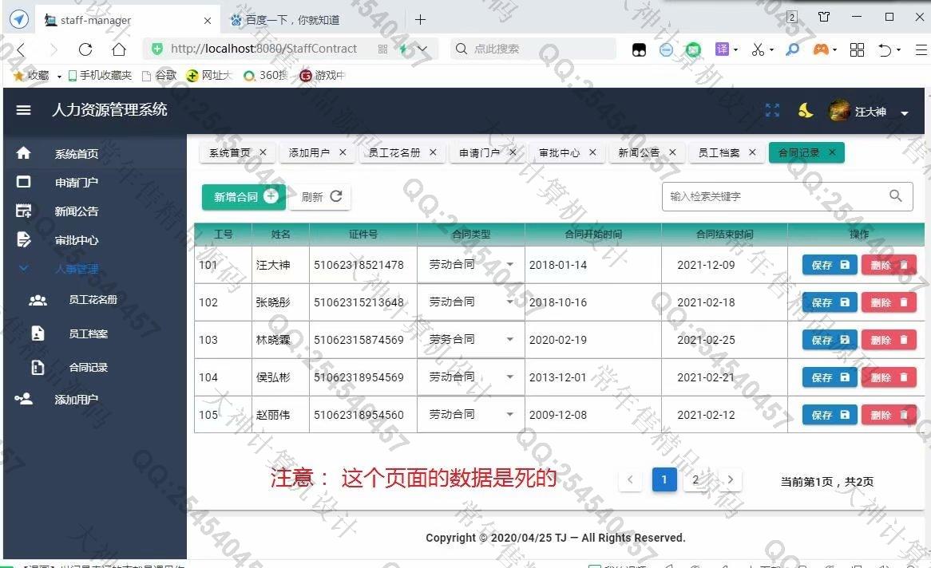Image resolution: width=931 pixels, height=568 pixels.
Task: Switch to the 员工档案 tab
Action: (719, 152)
